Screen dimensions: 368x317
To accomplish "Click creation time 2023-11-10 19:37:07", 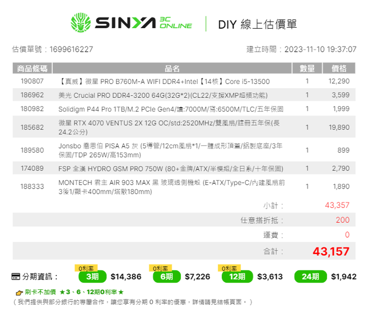I will coord(320,49).
